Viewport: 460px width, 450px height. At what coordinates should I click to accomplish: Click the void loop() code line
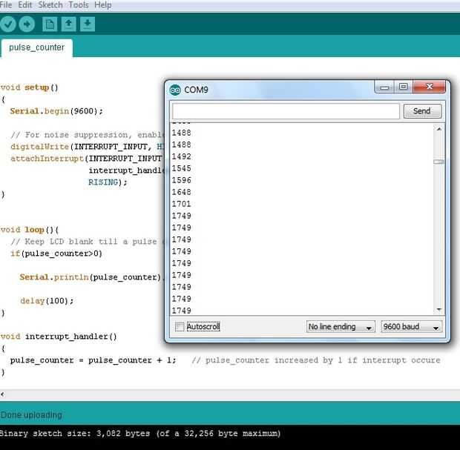click(30, 230)
